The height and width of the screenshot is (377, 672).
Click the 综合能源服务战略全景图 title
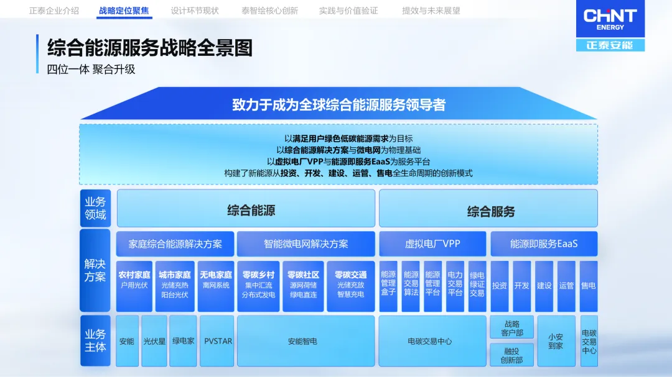point(150,47)
